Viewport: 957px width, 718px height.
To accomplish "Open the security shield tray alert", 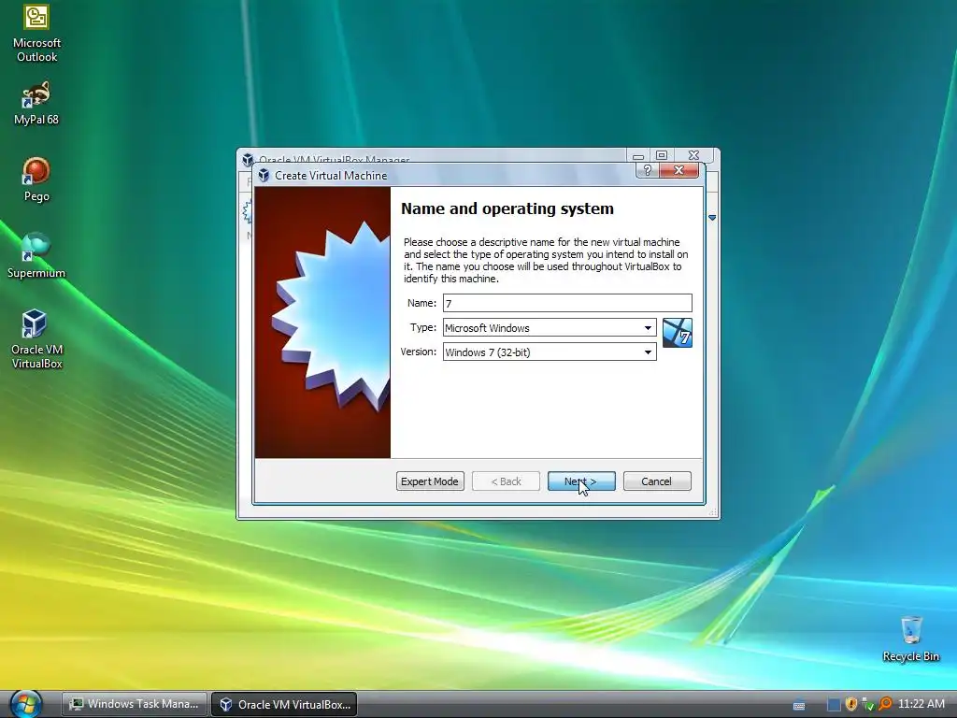I will click(x=850, y=704).
